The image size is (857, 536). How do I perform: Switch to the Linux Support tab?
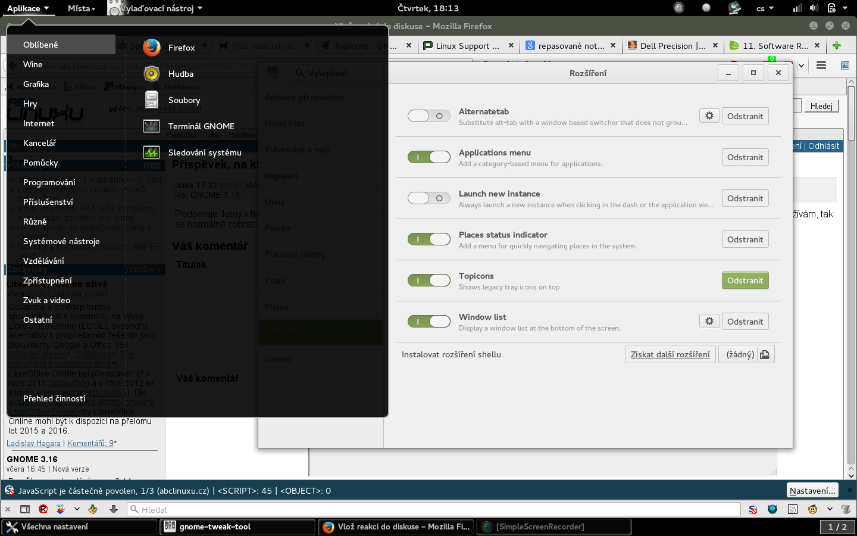coord(468,46)
